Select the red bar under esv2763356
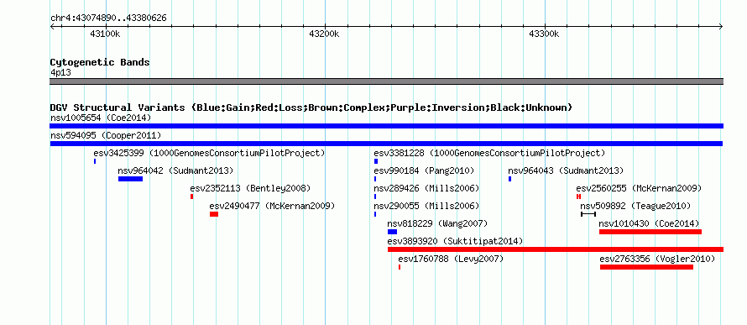 pos(646,267)
